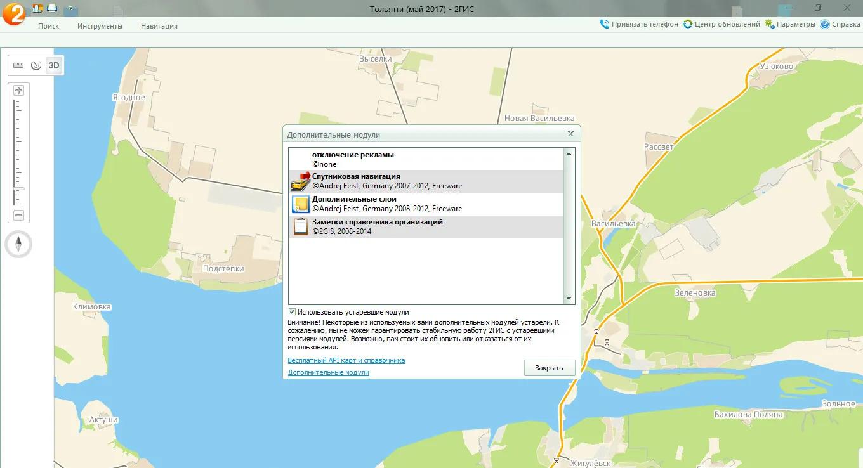
Task: Open the Дополнительные модули link at dialog bottom
Action: (328, 372)
